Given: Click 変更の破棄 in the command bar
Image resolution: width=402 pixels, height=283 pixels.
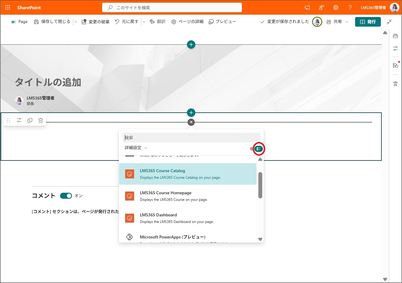Looking at the screenshot, I should click(96, 22).
